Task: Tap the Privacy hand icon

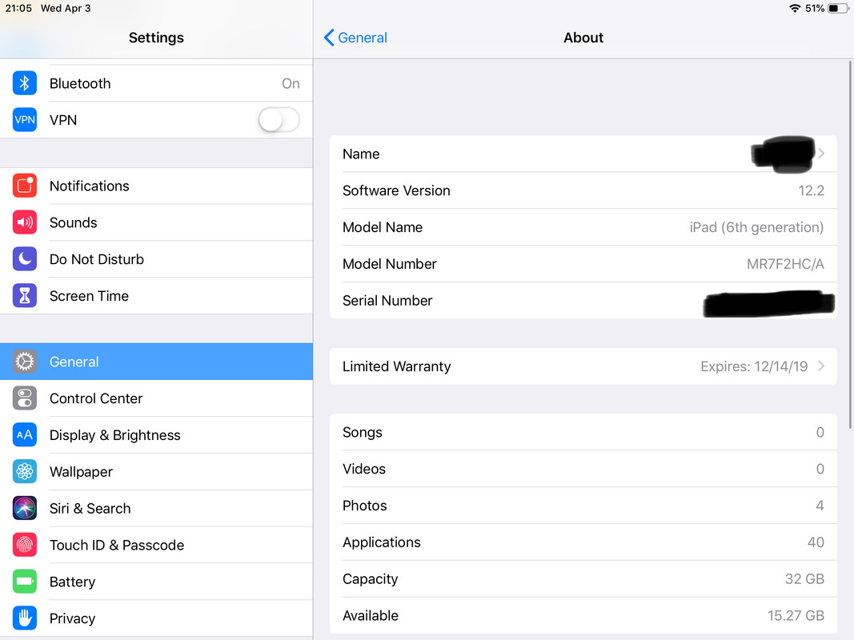Action: click(25, 618)
